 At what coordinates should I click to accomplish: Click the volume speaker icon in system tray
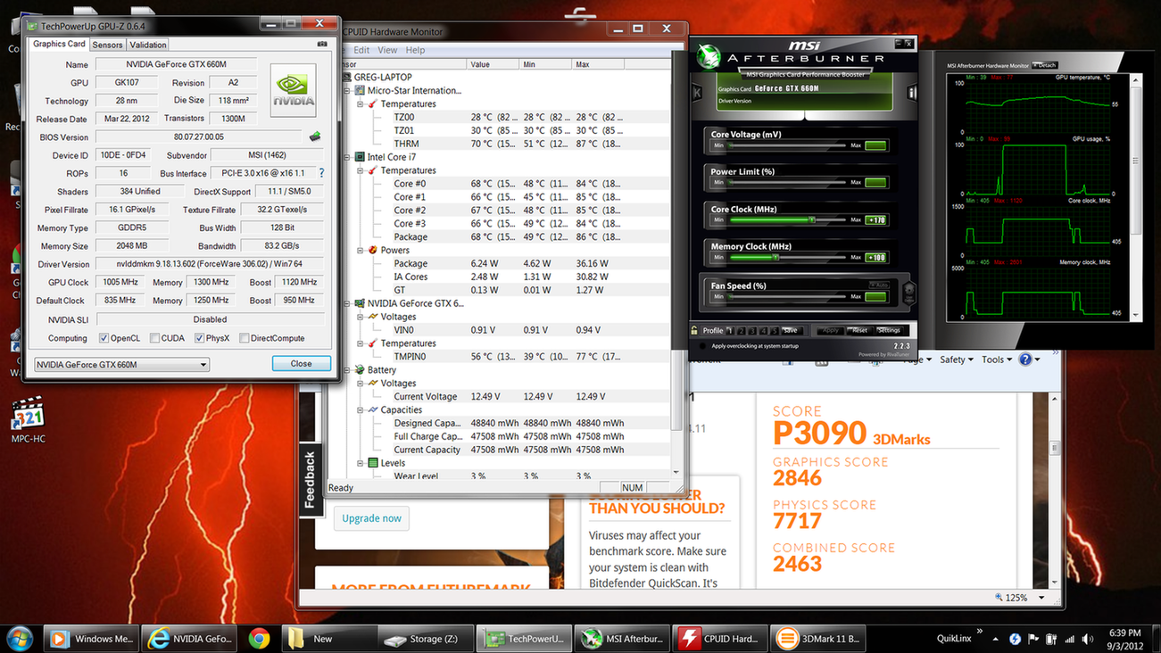(1088, 639)
